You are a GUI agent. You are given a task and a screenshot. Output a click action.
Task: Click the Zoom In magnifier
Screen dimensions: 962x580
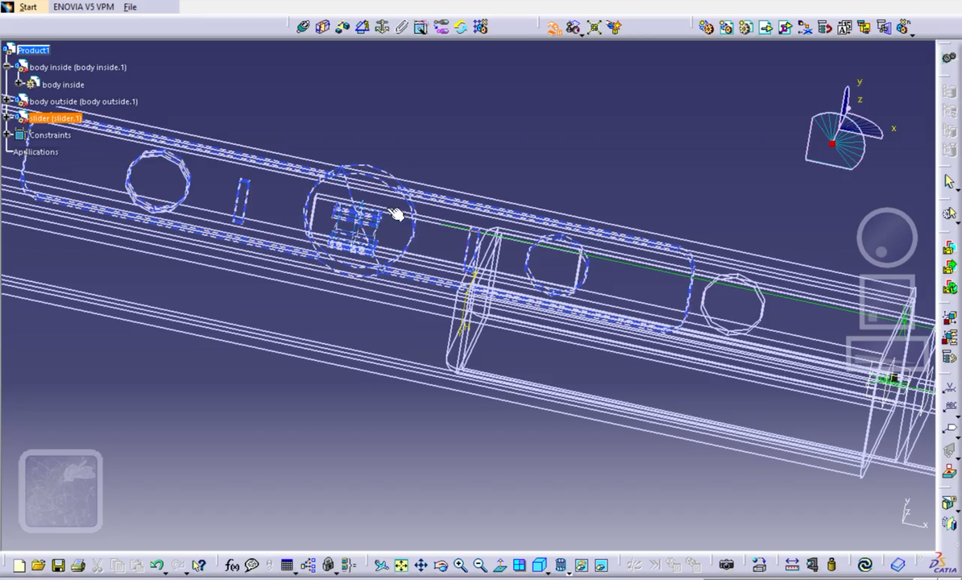click(460, 565)
